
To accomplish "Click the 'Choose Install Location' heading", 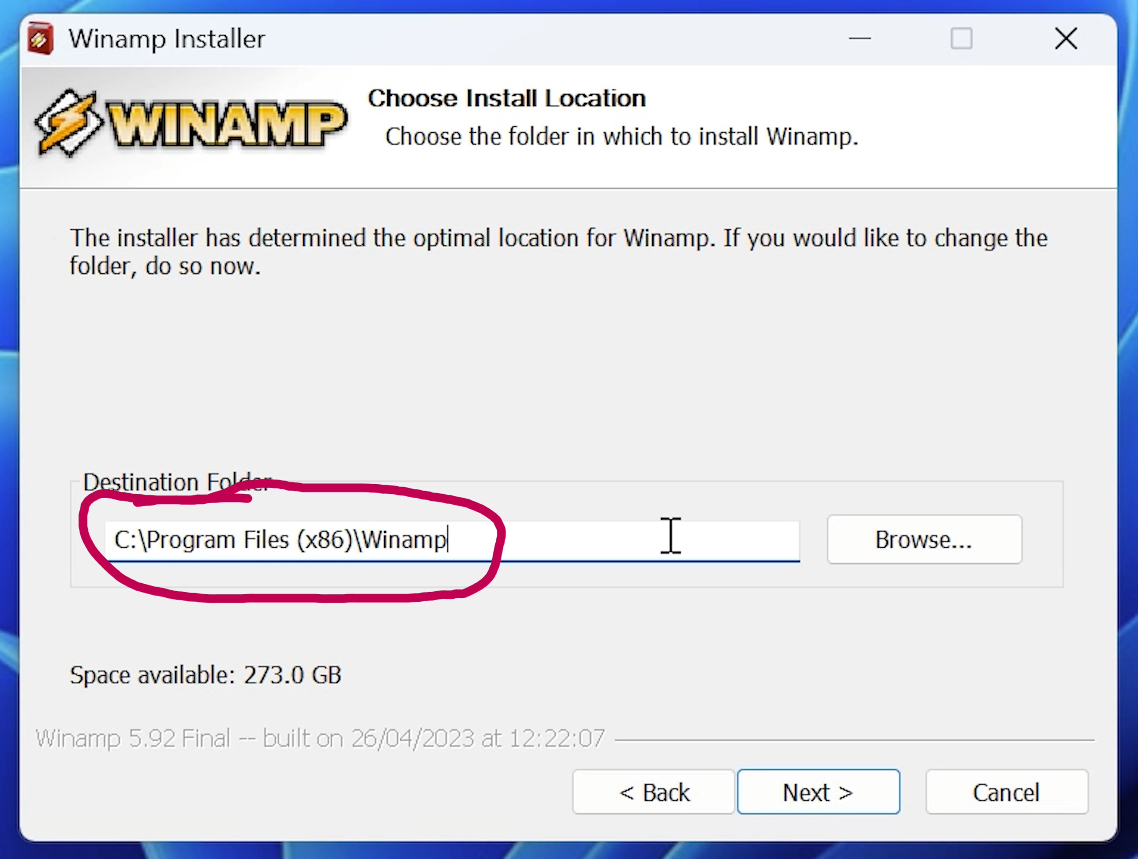I will tap(507, 98).
